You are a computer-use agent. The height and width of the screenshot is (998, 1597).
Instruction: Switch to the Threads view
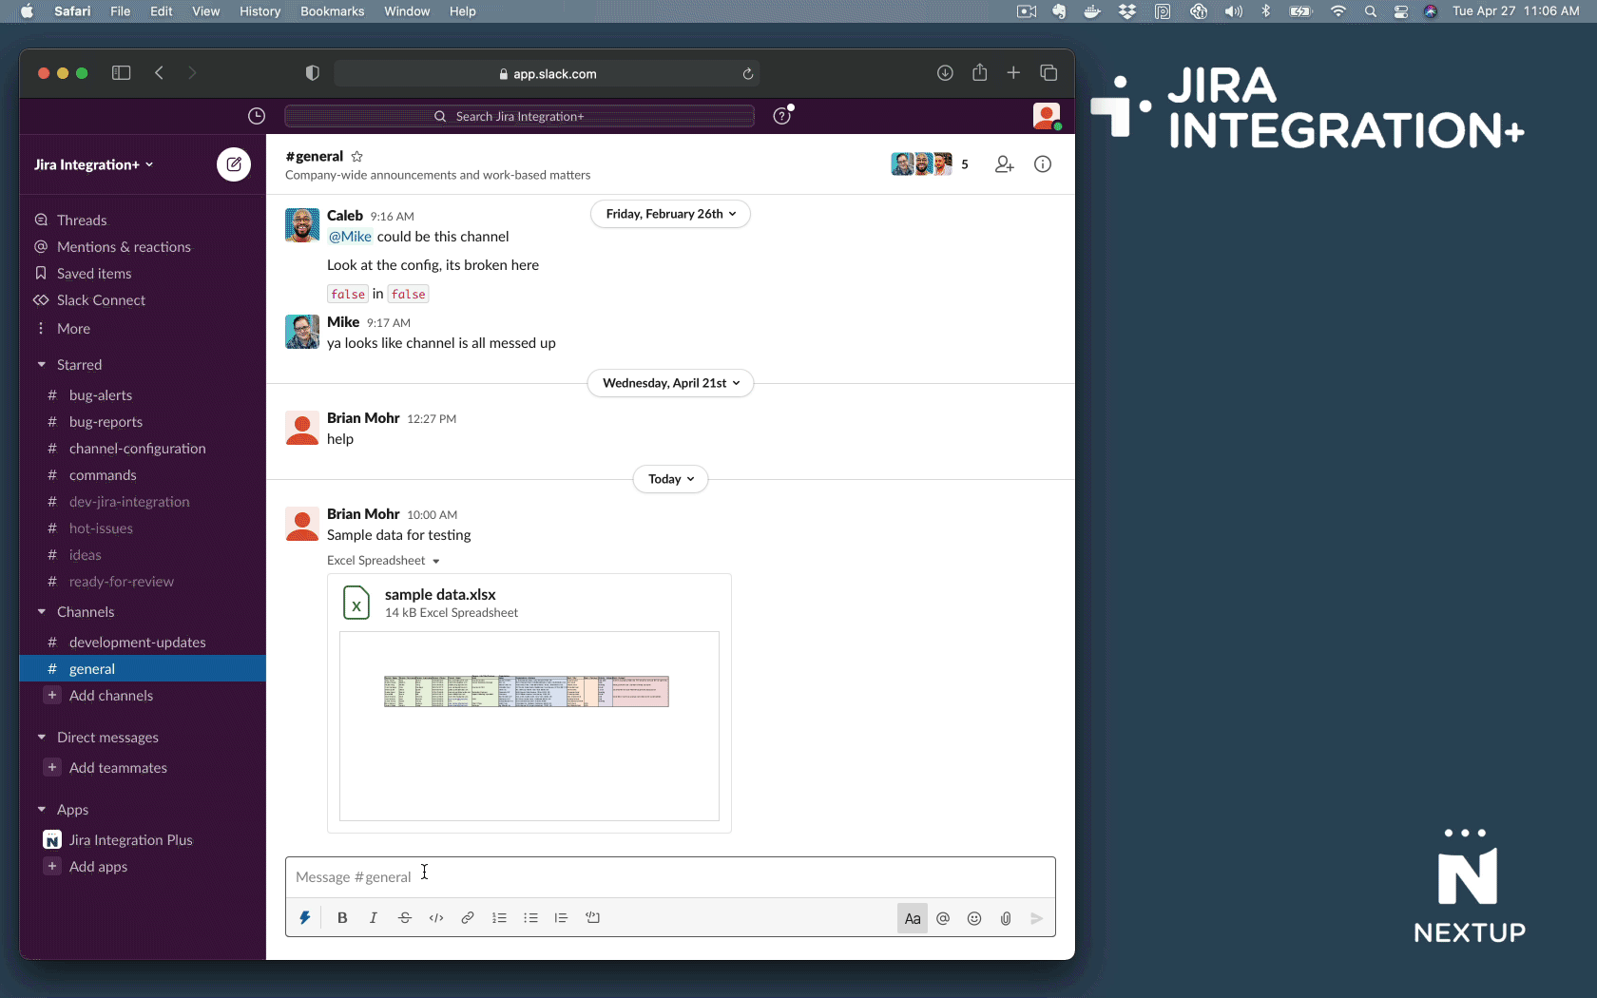81,220
